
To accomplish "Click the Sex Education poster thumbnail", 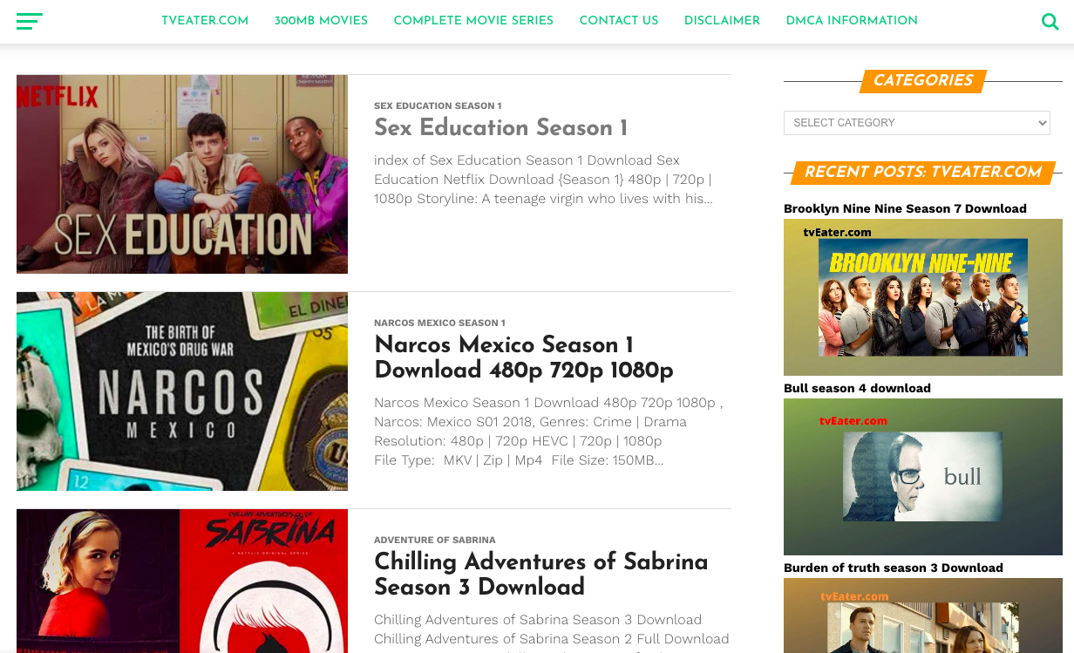I will tap(182, 174).
